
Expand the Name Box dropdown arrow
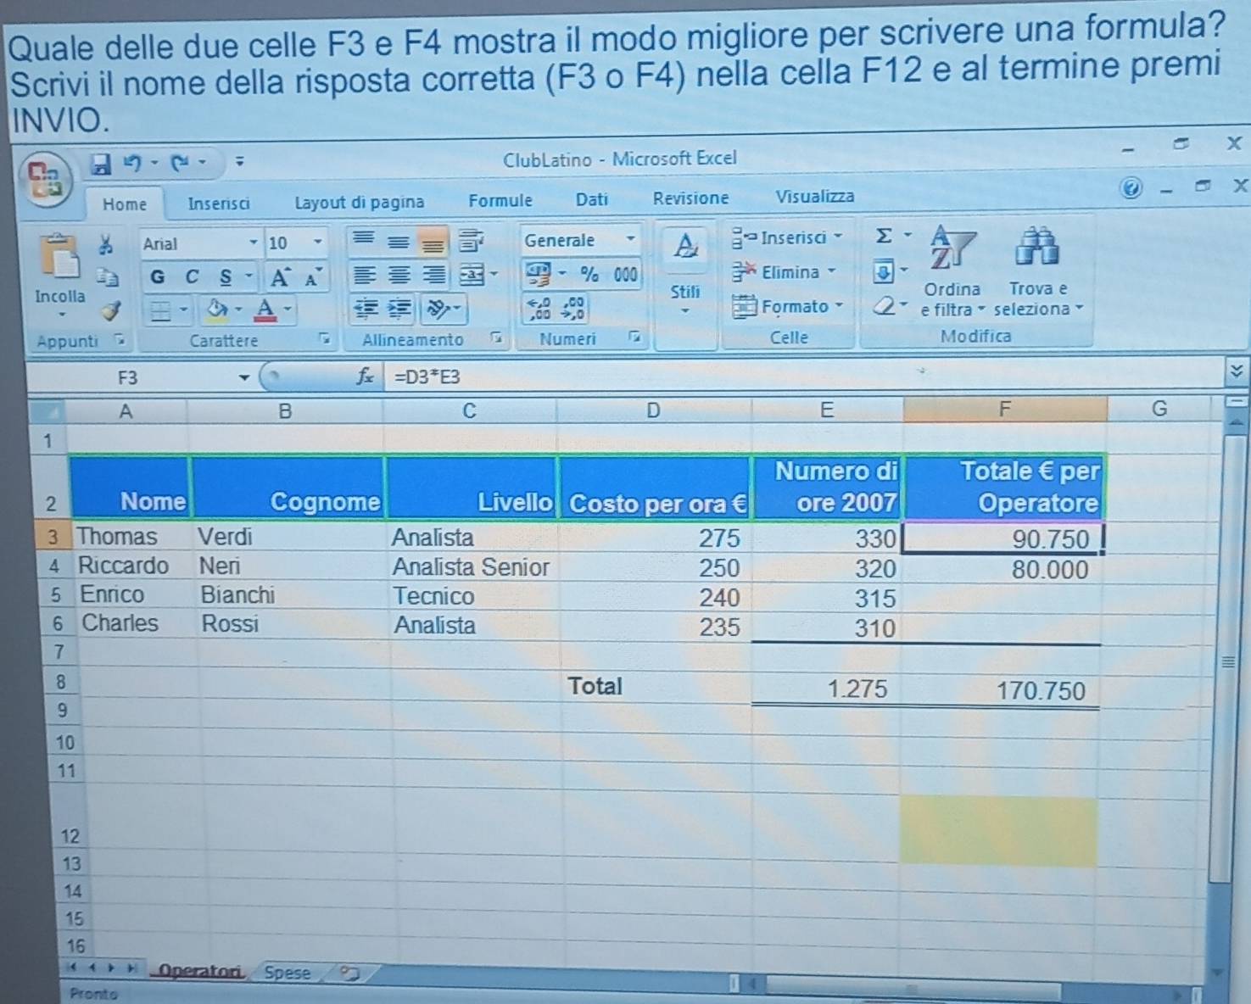244,377
